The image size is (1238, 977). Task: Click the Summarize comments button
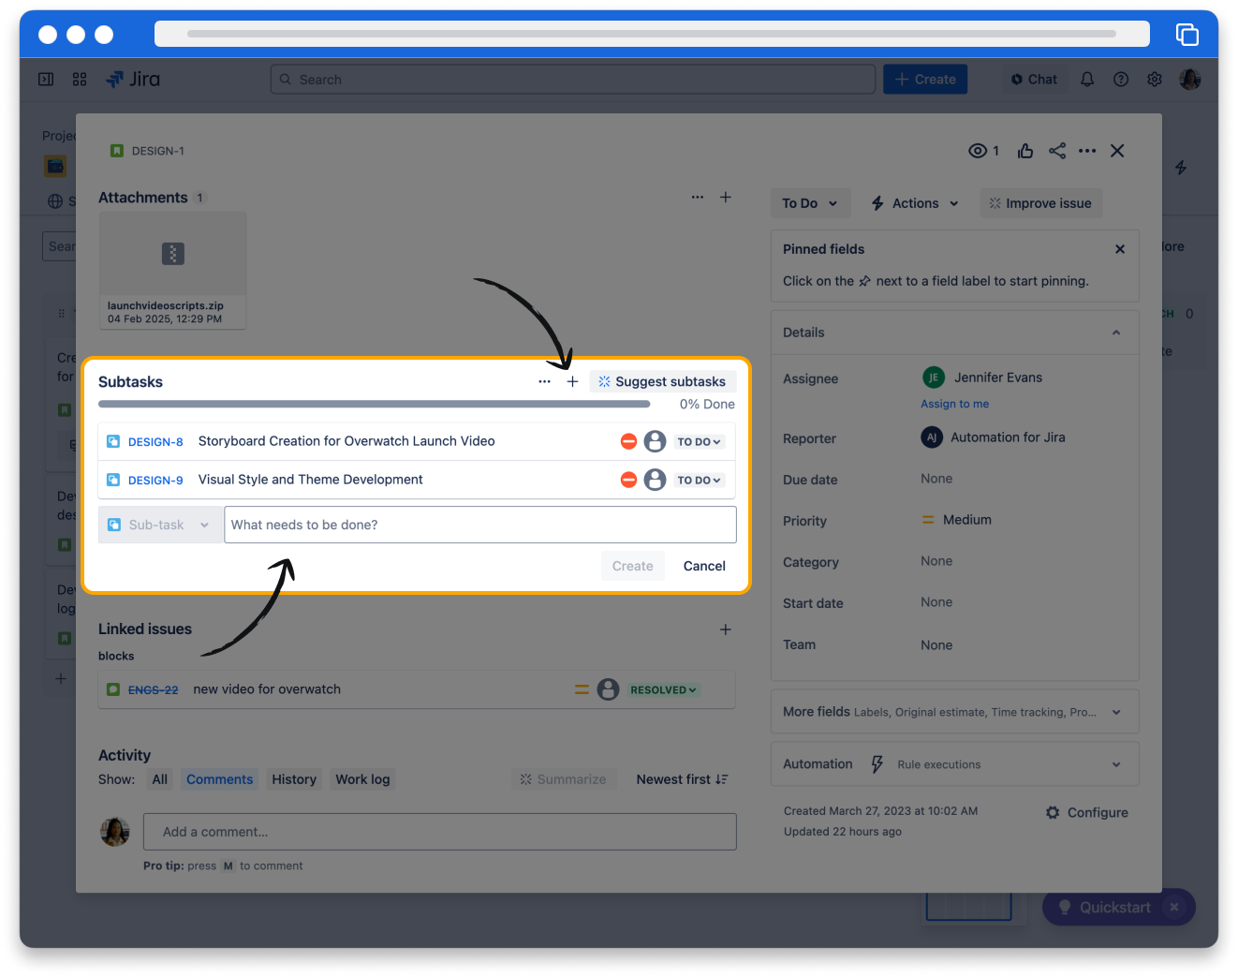point(564,779)
